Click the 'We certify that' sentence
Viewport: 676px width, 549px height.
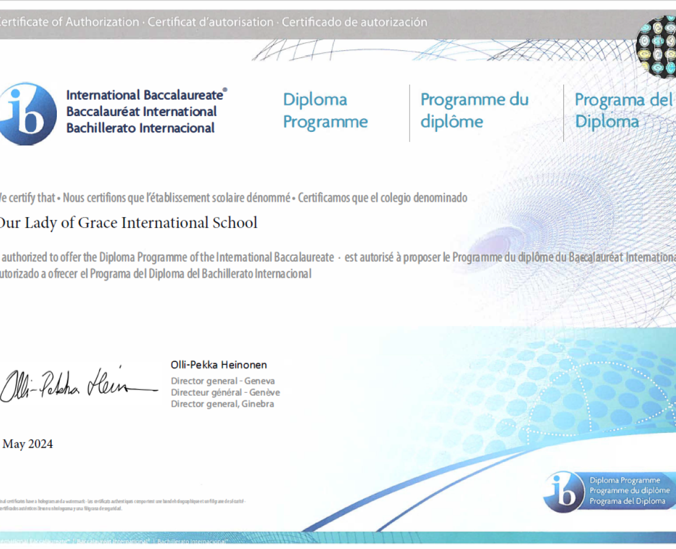(28, 198)
